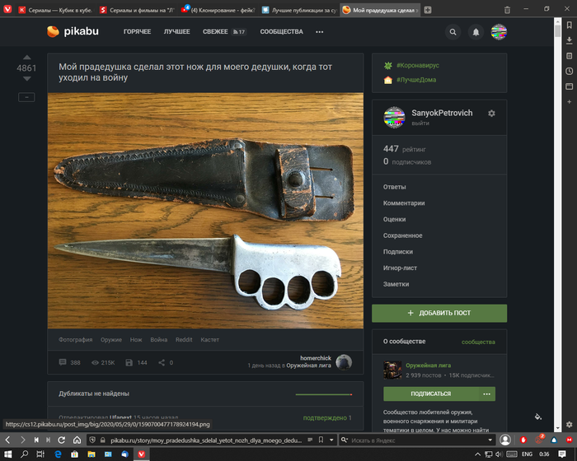Open pikabu notifications bell

click(476, 32)
